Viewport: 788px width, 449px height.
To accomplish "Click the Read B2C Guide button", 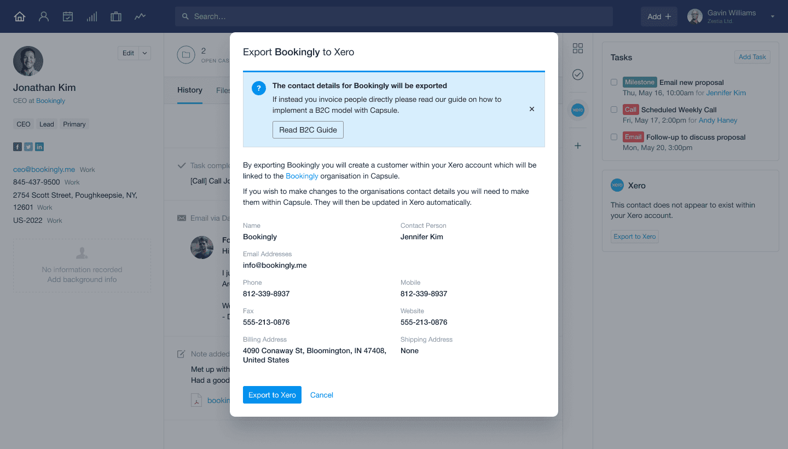I will pyautogui.click(x=308, y=130).
